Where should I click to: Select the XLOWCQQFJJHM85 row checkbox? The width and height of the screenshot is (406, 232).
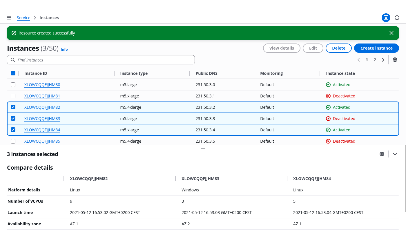(13, 141)
